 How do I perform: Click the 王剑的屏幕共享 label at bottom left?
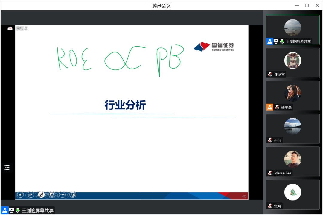[x=37, y=211]
